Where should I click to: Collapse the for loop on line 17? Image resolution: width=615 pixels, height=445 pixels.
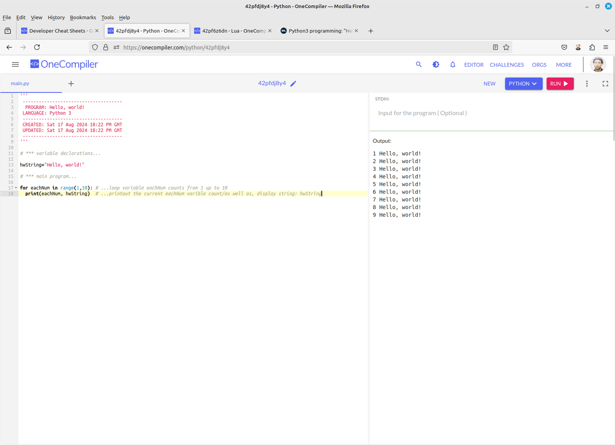[16, 188]
